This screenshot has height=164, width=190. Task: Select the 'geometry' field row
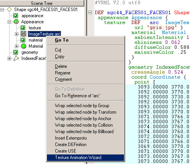30,52
